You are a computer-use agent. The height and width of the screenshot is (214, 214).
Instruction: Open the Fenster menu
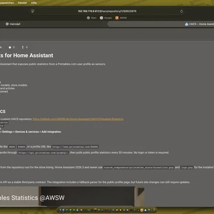pyautogui.click(x=22, y=3)
